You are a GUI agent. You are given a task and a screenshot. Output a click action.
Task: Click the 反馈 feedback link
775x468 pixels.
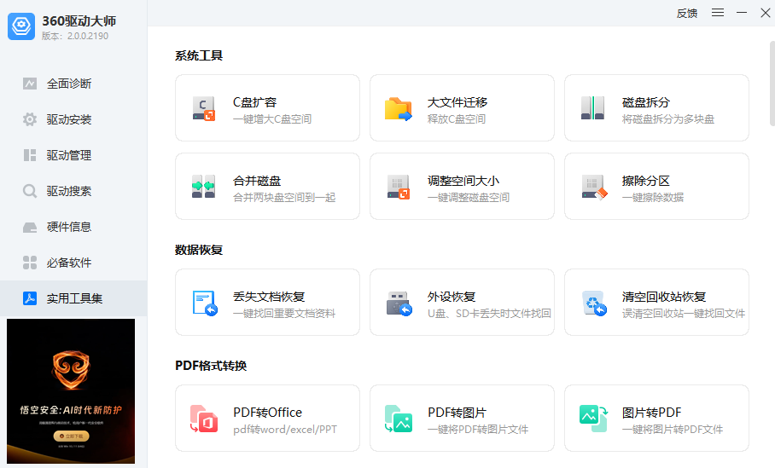coord(686,14)
